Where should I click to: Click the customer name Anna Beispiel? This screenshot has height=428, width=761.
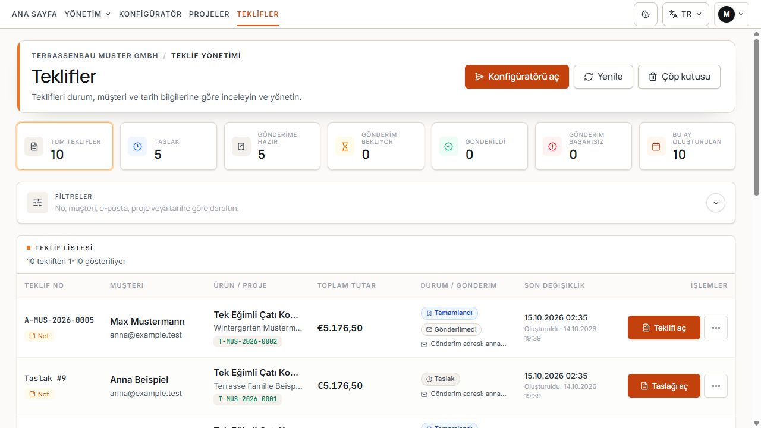coord(139,380)
